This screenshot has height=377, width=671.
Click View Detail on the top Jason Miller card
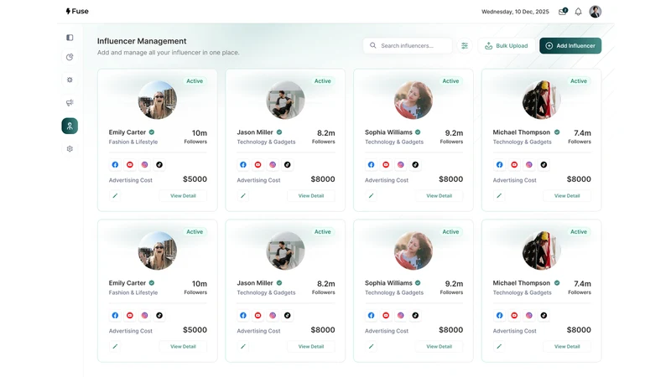click(x=311, y=196)
